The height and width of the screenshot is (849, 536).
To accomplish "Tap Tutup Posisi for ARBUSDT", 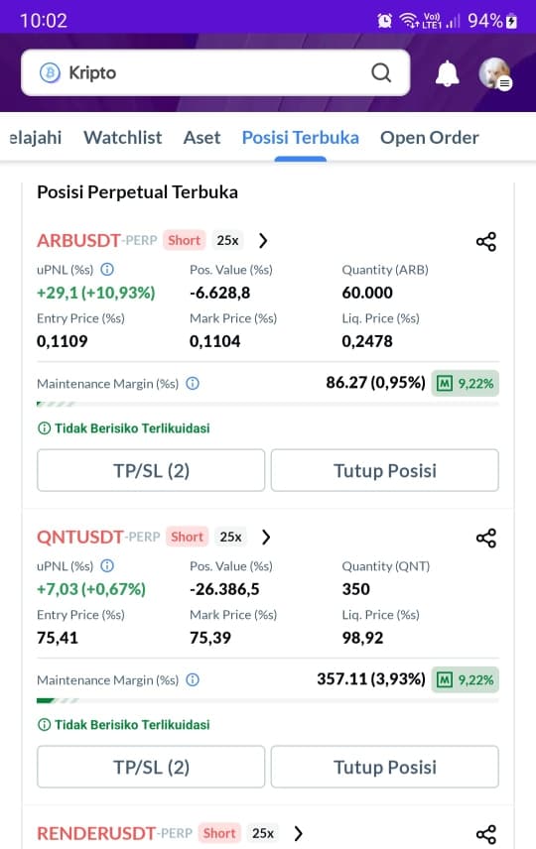I will (x=385, y=470).
